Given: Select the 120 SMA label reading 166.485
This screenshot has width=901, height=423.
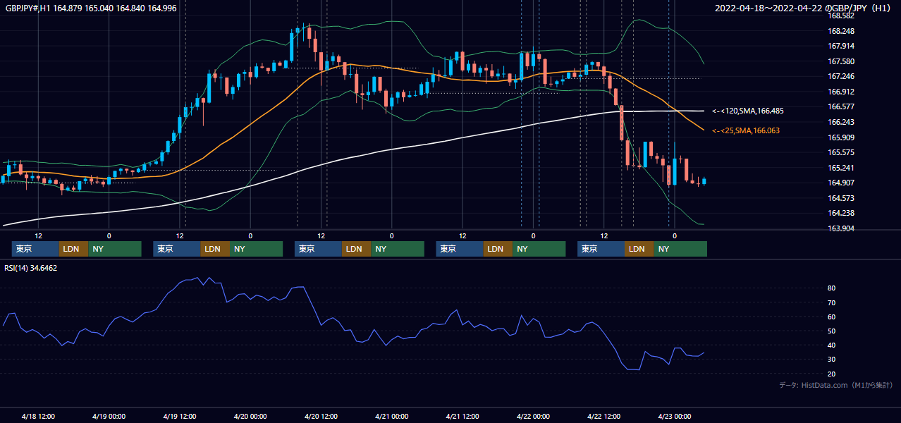Looking at the screenshot, I should point(748,111).
